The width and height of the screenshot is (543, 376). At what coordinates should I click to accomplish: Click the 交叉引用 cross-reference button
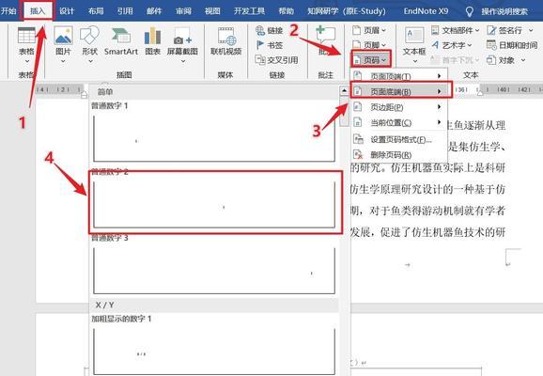coord(276,60)
